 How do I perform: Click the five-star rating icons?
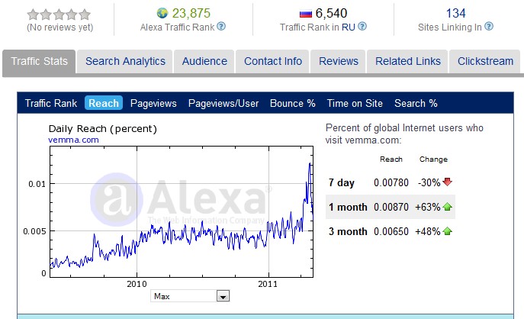(x=59, y=14)
